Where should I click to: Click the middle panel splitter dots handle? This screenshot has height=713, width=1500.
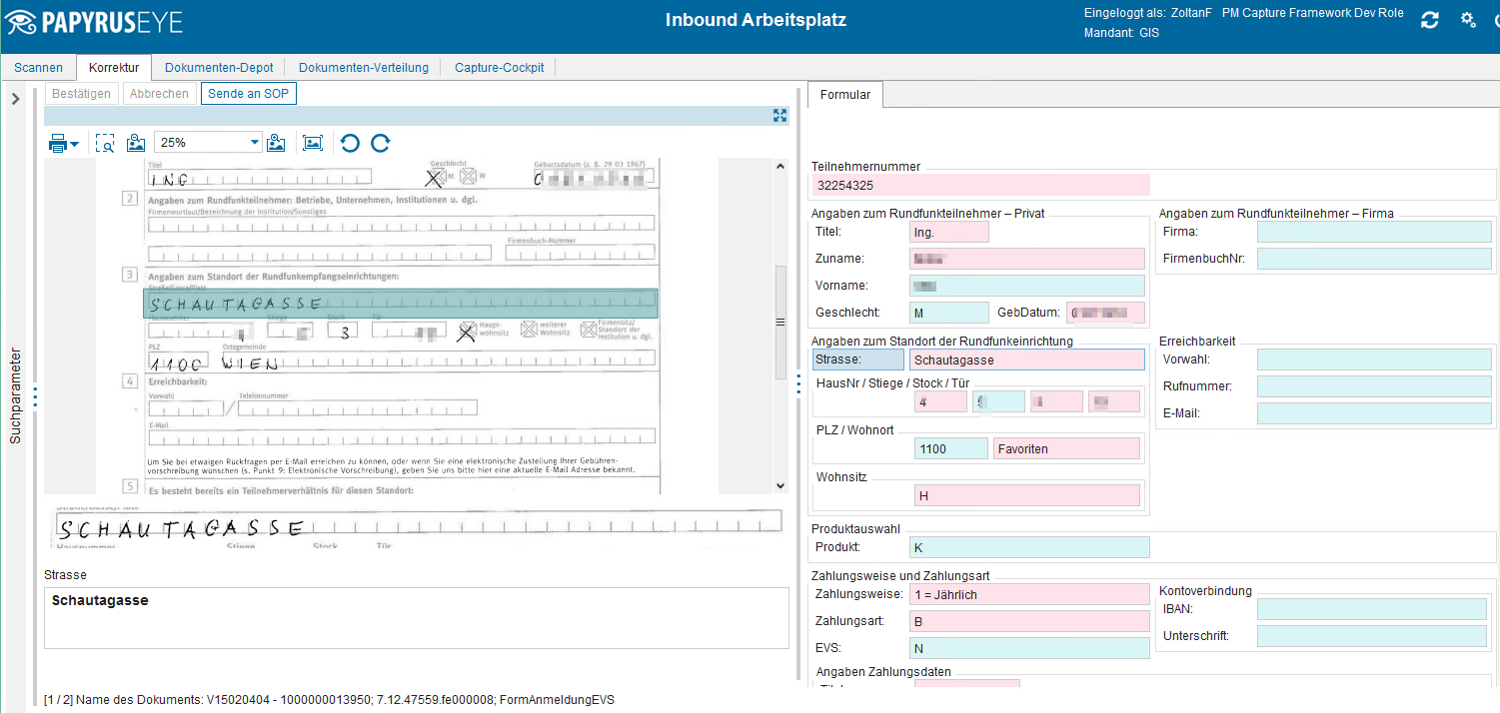[798, 384]
